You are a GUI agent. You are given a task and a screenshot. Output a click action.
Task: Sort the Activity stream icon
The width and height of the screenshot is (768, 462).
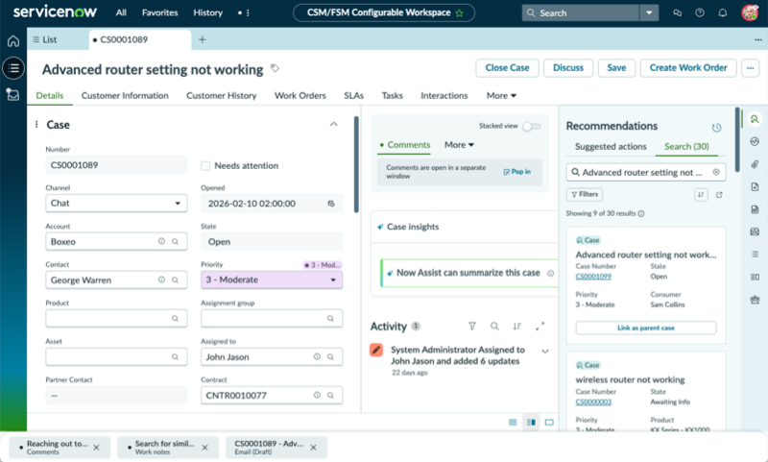[x=517, y=326]
